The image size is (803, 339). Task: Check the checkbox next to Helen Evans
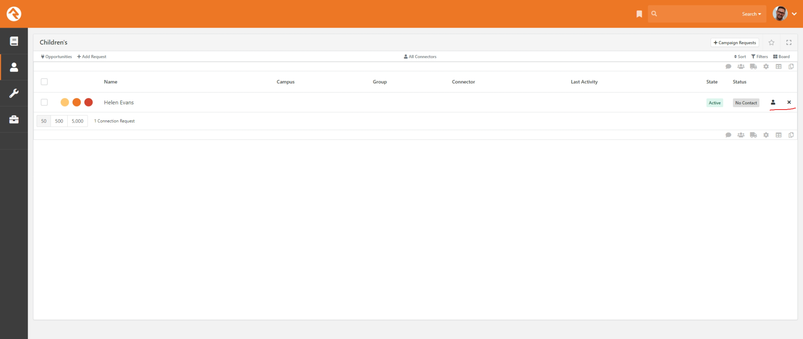click(44, 102)
